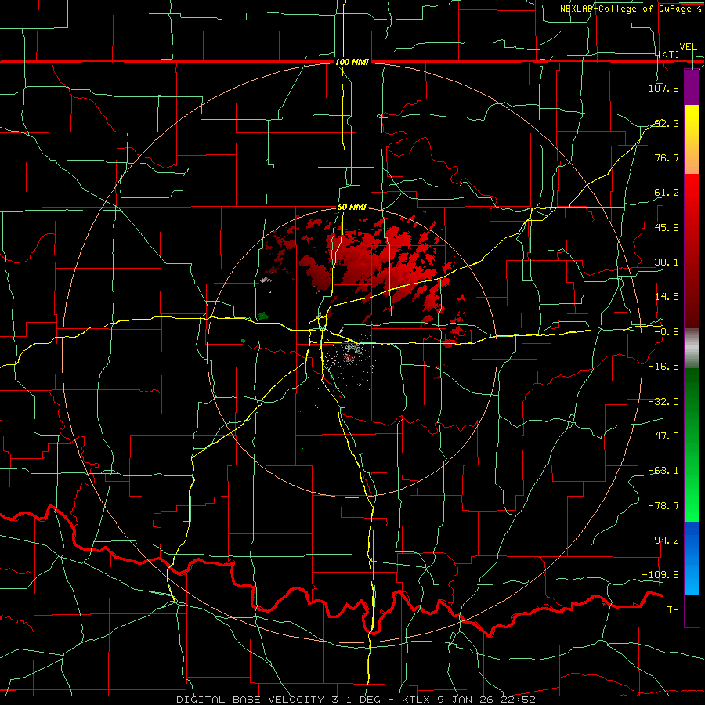The image size is (705, 705).
Task: Click the 50 NMI range ring label
Action: [x=352, y=208]
